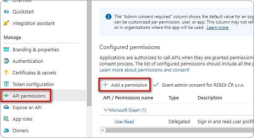This screenshot has width=254, height=138.
Task: Click the App roles grid icon
Action: (6, 119)
